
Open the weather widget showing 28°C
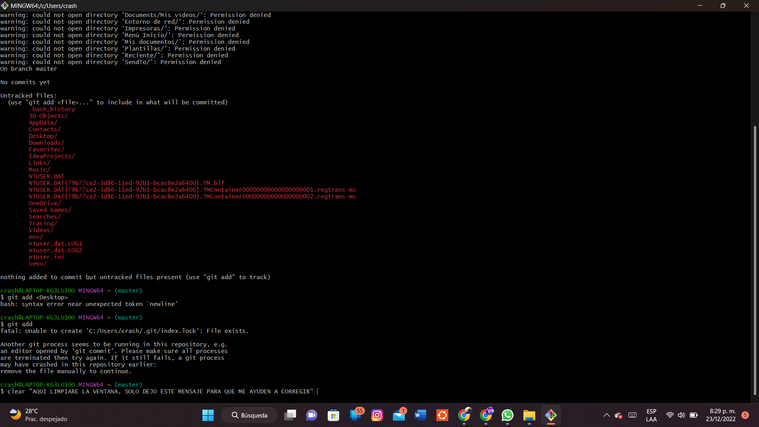[x=38, y=415]
